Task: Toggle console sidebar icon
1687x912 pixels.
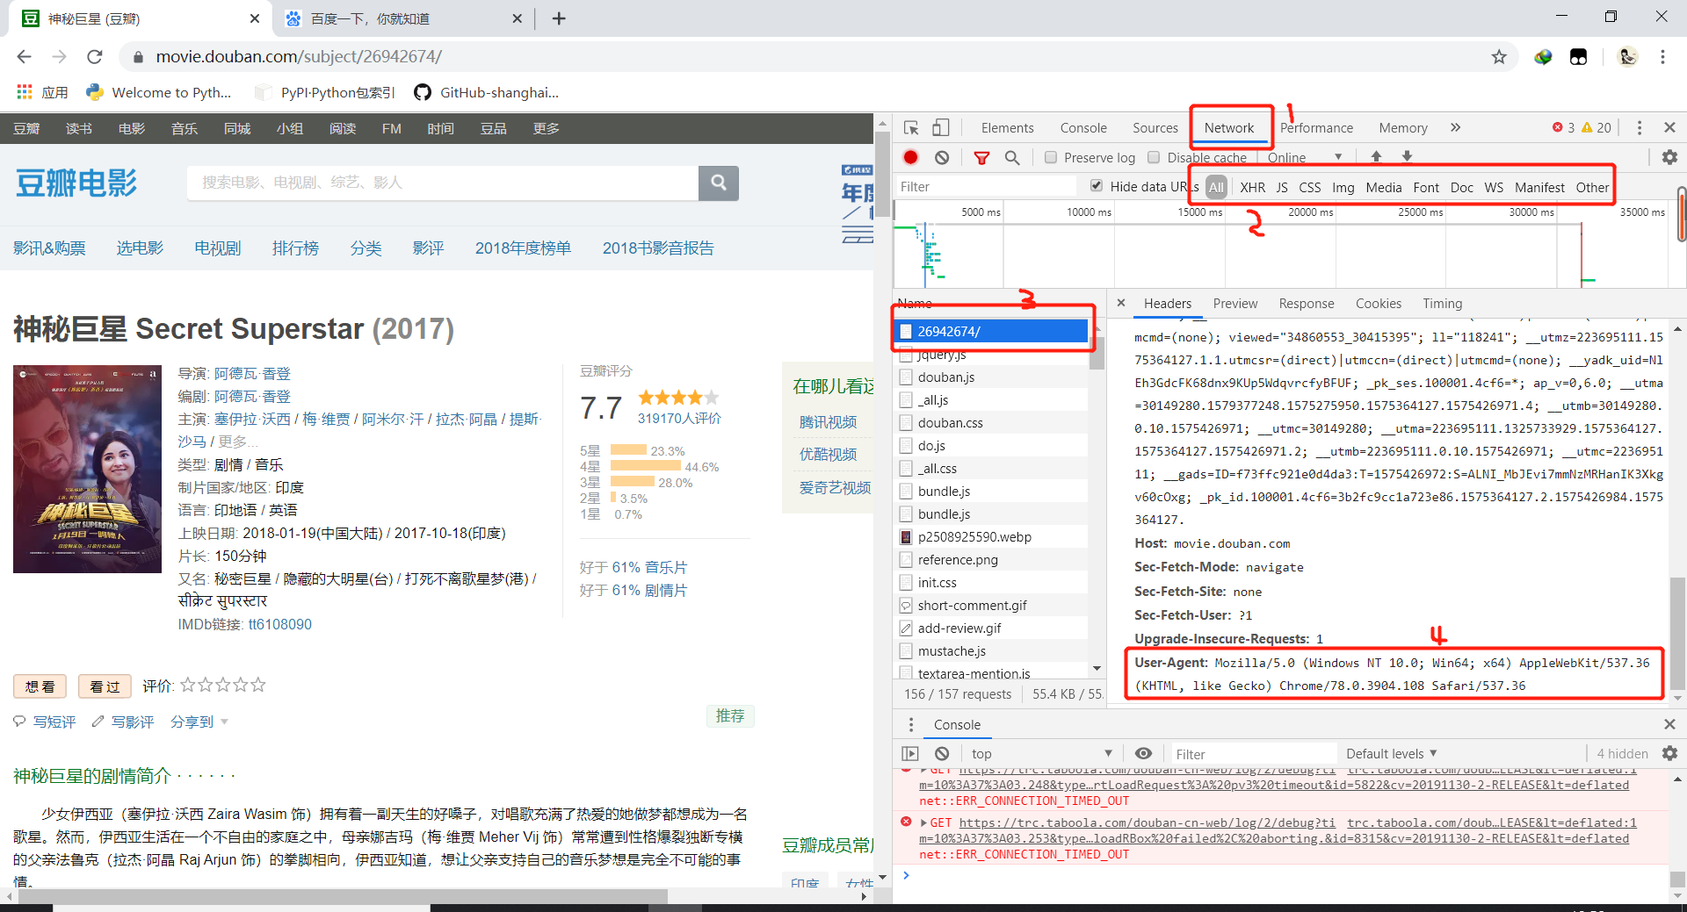Action: 910,753
